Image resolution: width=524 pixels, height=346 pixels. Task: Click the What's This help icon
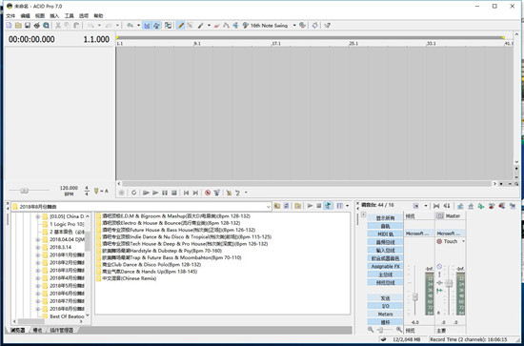[328, 26]
